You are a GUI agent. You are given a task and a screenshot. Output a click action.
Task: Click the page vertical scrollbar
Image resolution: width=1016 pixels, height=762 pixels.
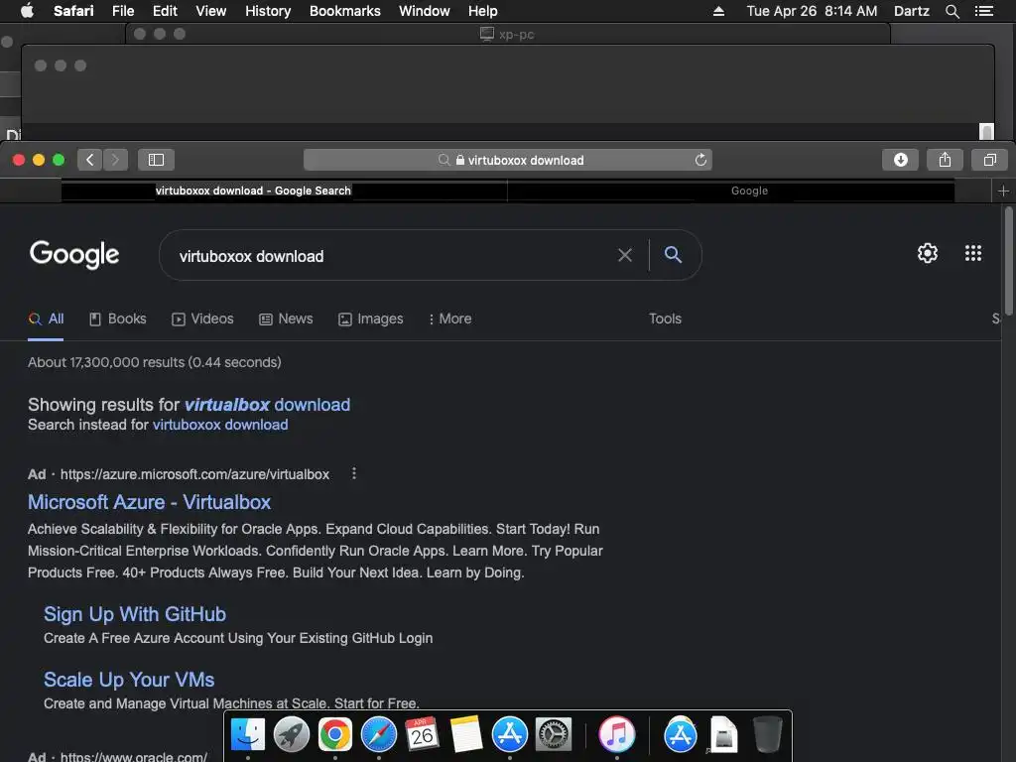pyautogui.click(x=1008, y=261)
